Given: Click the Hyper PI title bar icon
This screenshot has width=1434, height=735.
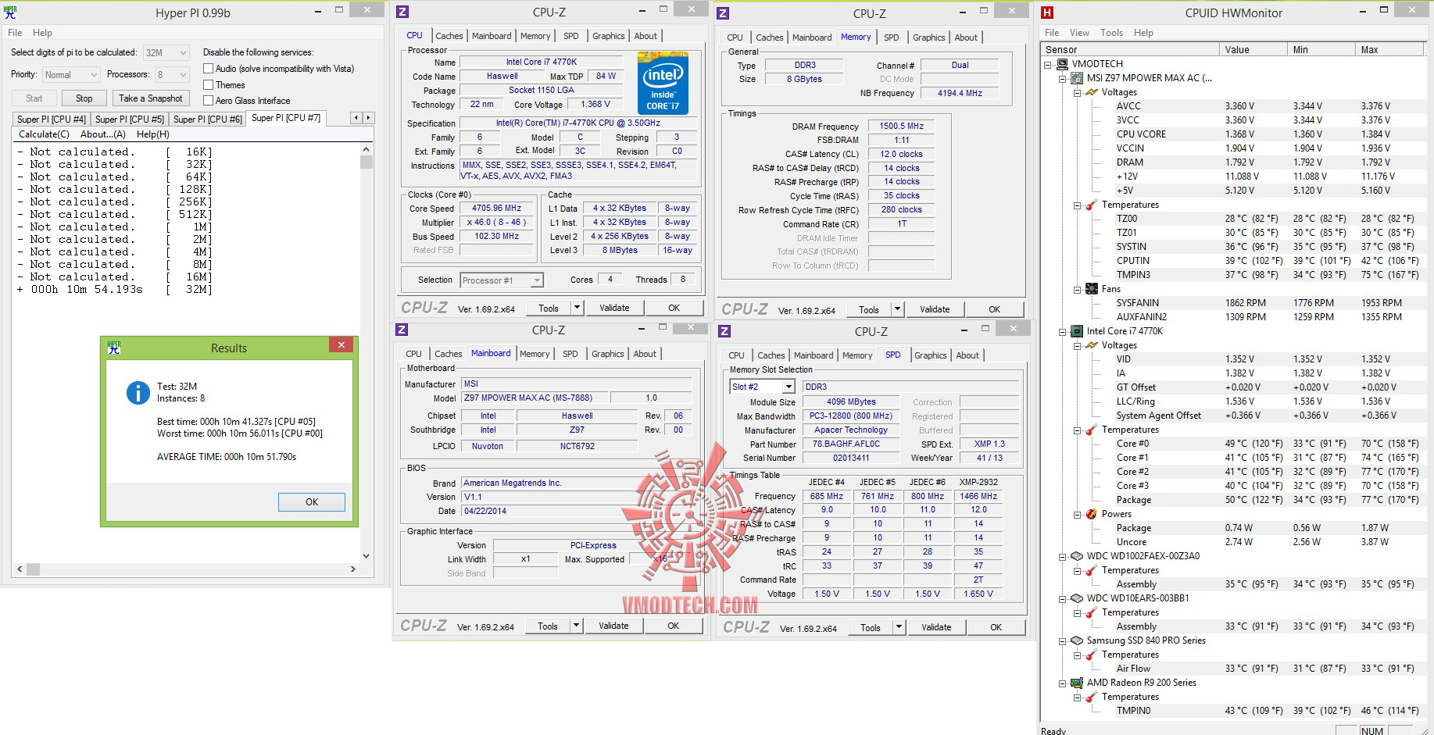Looking at the screenshot, I should [x=10, y=12].
